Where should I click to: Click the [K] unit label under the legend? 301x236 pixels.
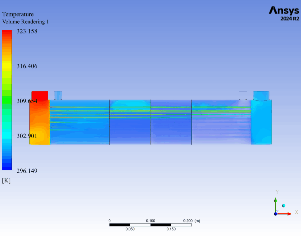(x=6, y=180)
